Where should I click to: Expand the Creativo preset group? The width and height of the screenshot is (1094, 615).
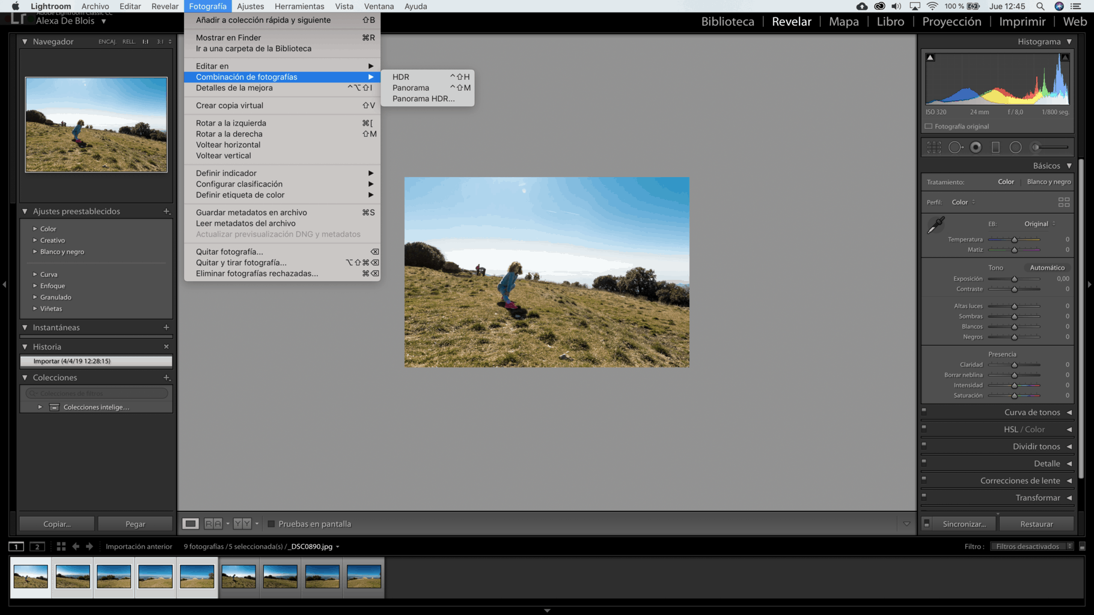[35, 240]
